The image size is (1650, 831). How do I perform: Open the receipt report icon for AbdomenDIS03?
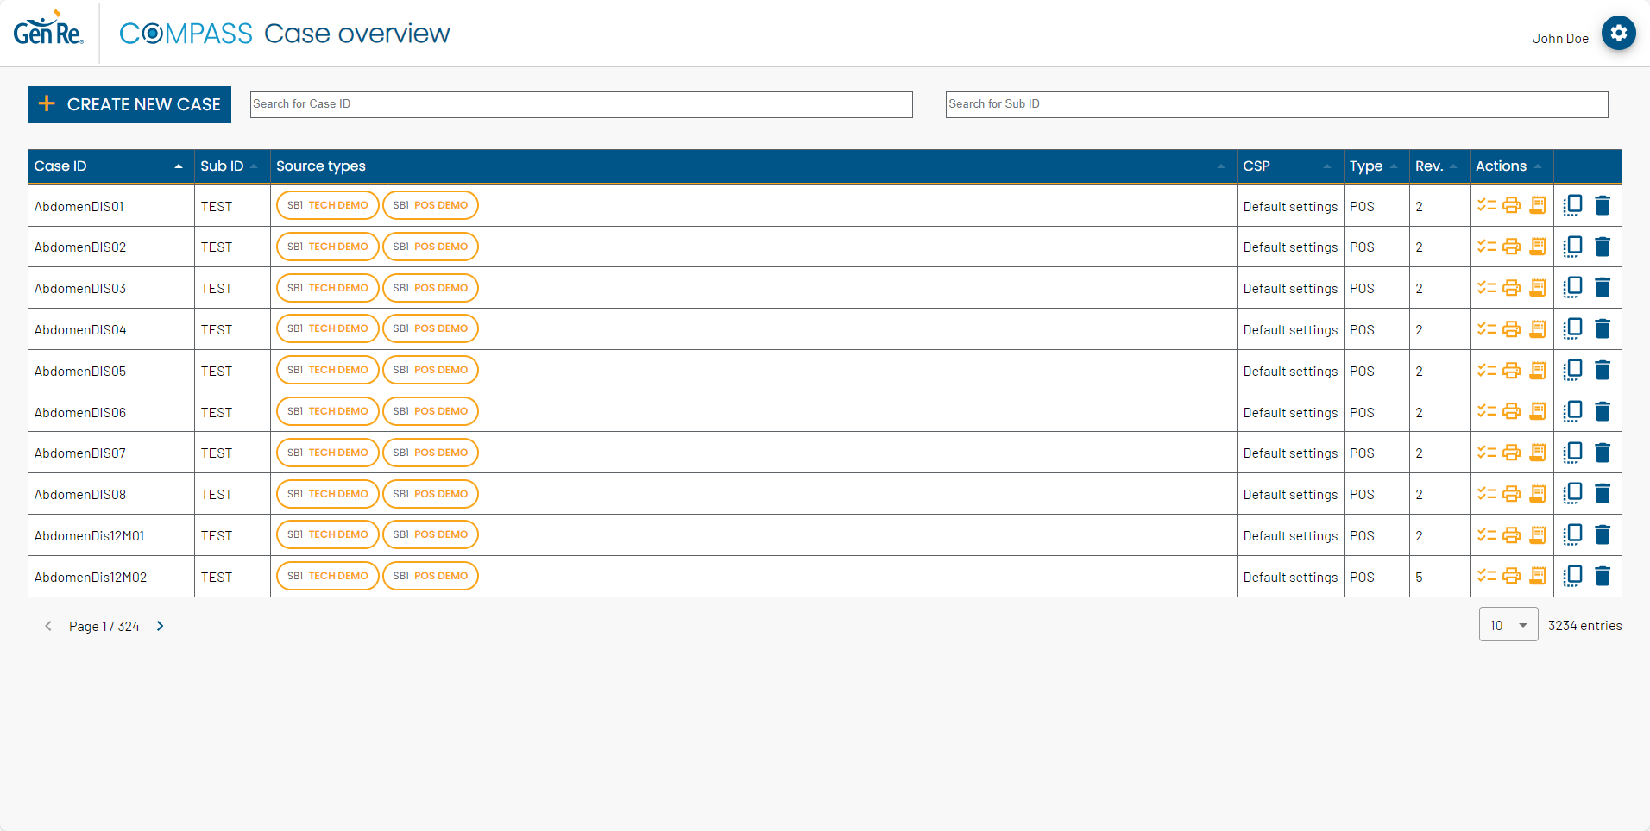pyautogui.click(x=1537, y=287)
